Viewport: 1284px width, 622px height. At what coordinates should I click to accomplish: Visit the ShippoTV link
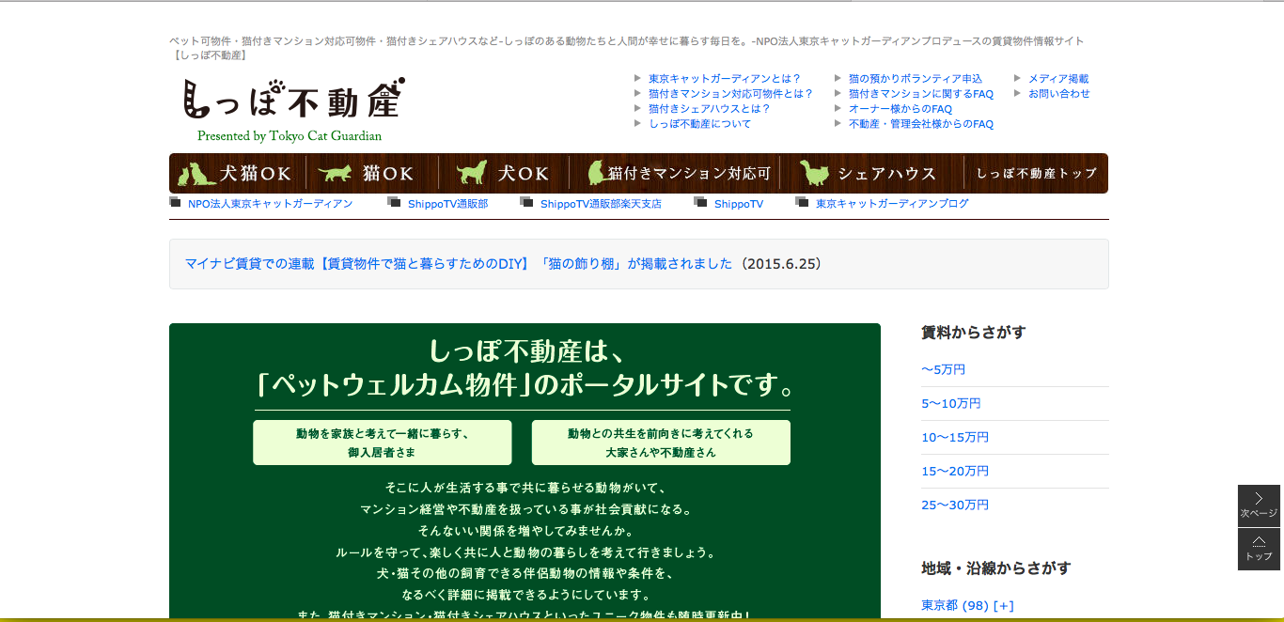coord(739,204)
